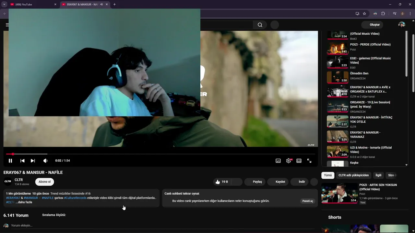Click the YouTube search magnifier button

pos(260,25)
